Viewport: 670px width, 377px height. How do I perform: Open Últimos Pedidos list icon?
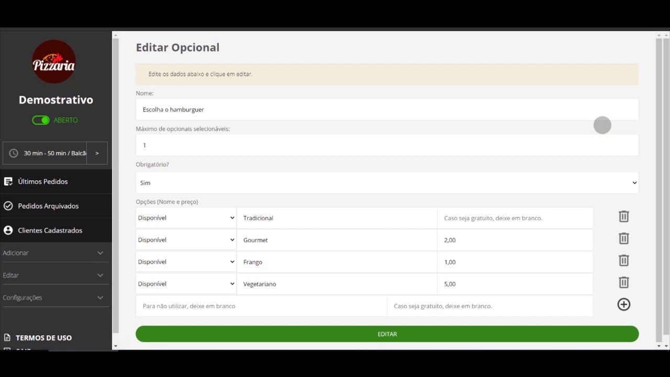click(x=8, y=182)
